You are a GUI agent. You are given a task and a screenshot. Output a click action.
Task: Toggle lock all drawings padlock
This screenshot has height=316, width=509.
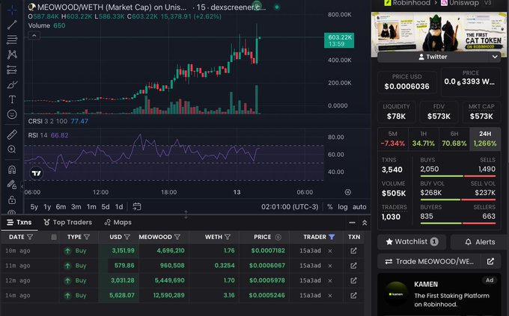(x=12, y=199)
